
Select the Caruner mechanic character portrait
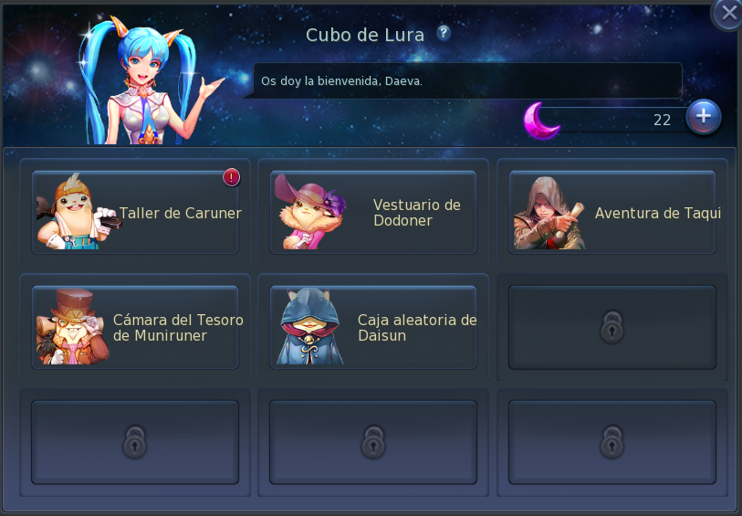pyautogui.click(x=76, y=212)
